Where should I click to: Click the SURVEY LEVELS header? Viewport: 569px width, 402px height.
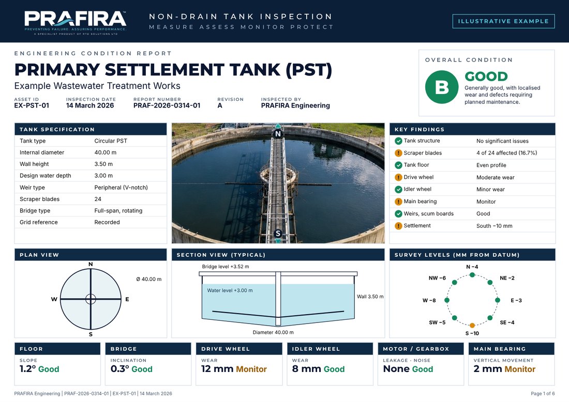472,254
